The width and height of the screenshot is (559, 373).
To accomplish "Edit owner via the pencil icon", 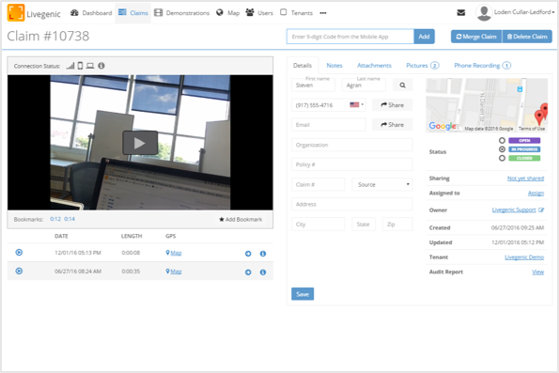I will tap(541, 210).
